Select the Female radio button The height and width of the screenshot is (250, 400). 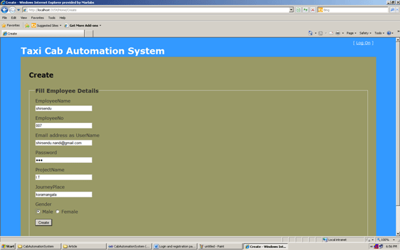[58, 212]
